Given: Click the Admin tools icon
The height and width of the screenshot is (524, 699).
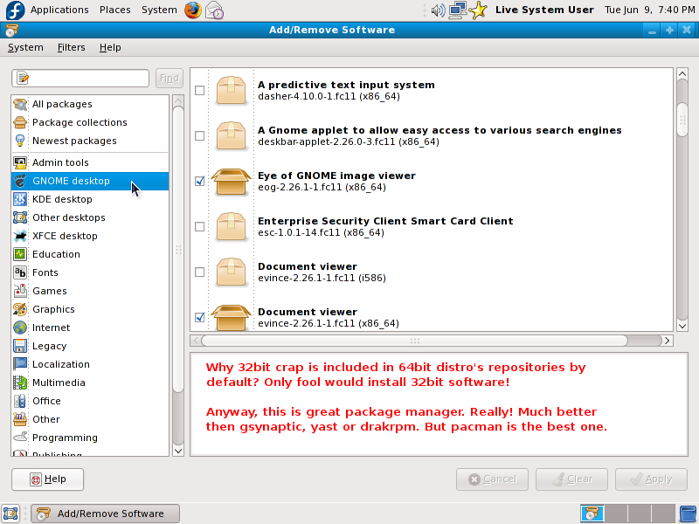Looking at the screenshot, I should pos(20,162).
